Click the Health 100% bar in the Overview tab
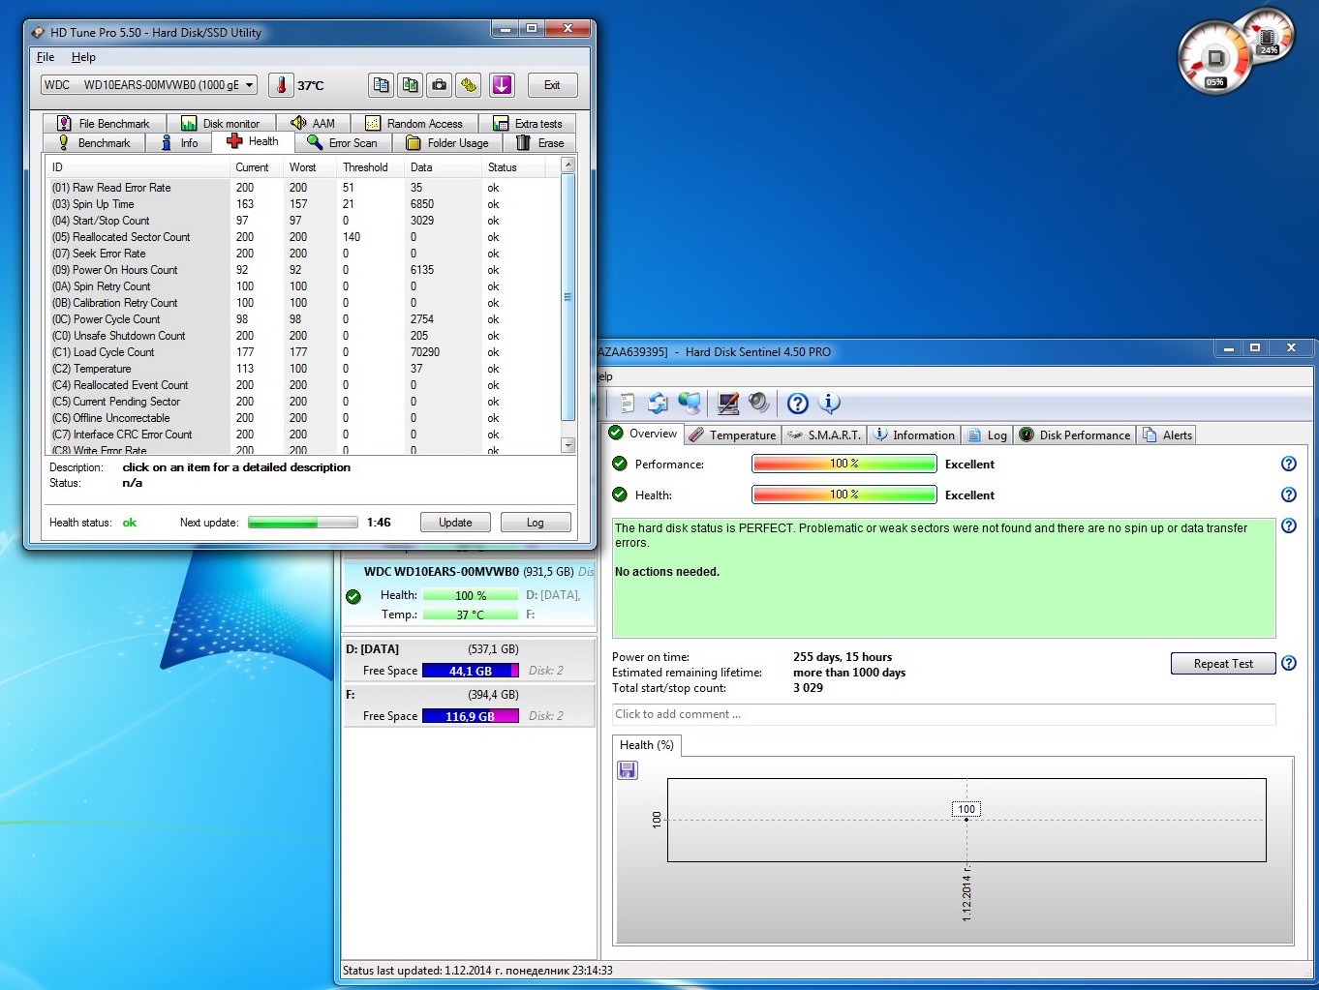Viewport: 1319px width, 990px height. (x=844, y=495)
